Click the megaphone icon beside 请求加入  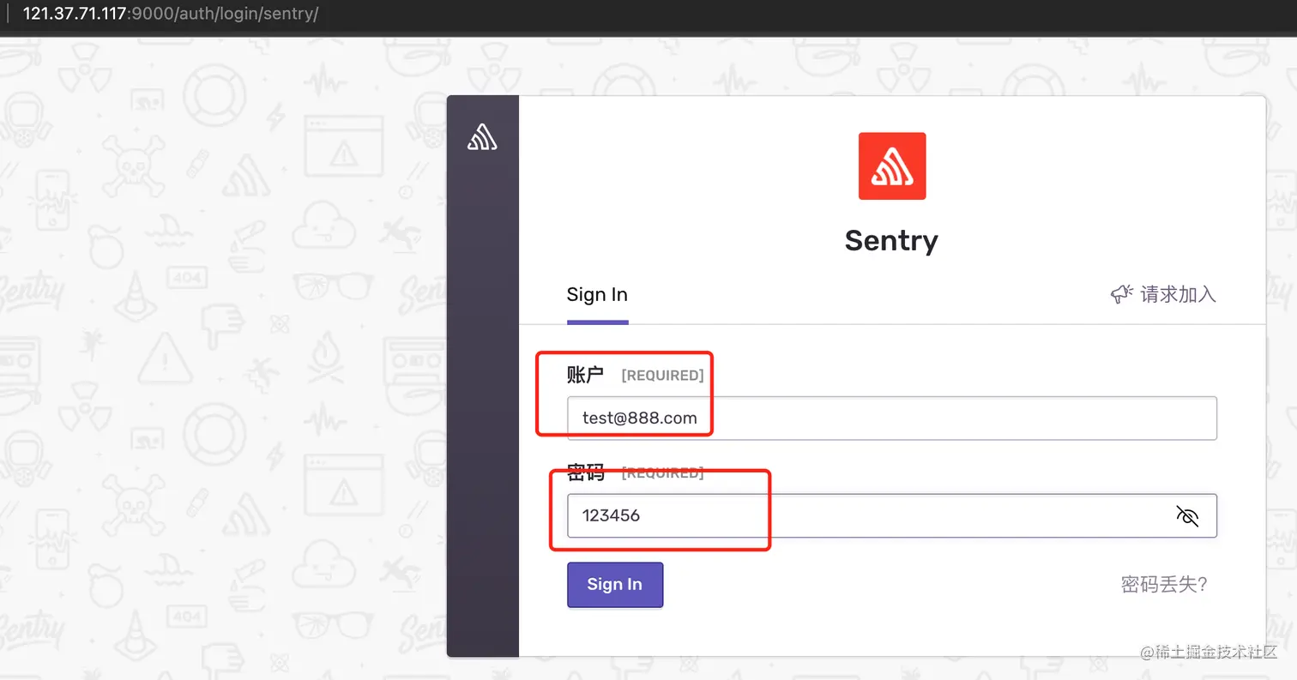1122,295
